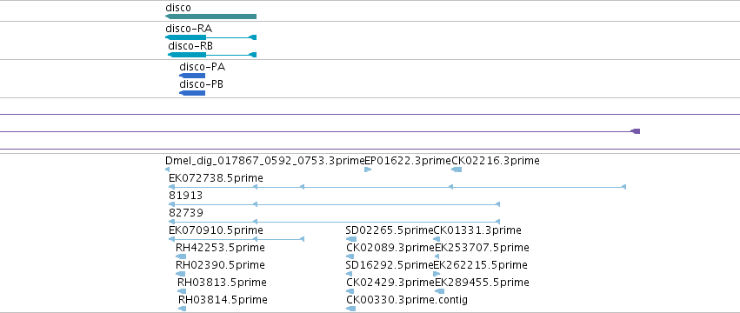This screenshot has height=313, width=740.
Task: Click the RH02390.5prime EST glyph
Action: tap(180, 274)
